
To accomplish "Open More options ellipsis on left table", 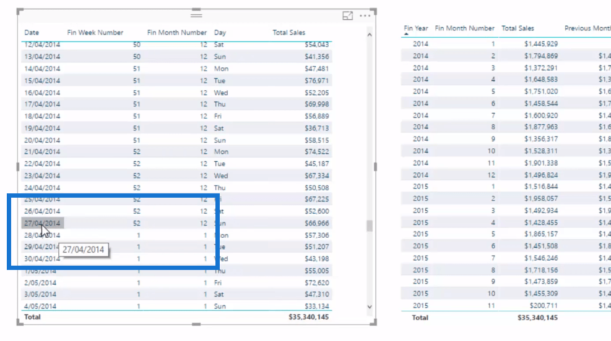I will [x=365, y=15].
